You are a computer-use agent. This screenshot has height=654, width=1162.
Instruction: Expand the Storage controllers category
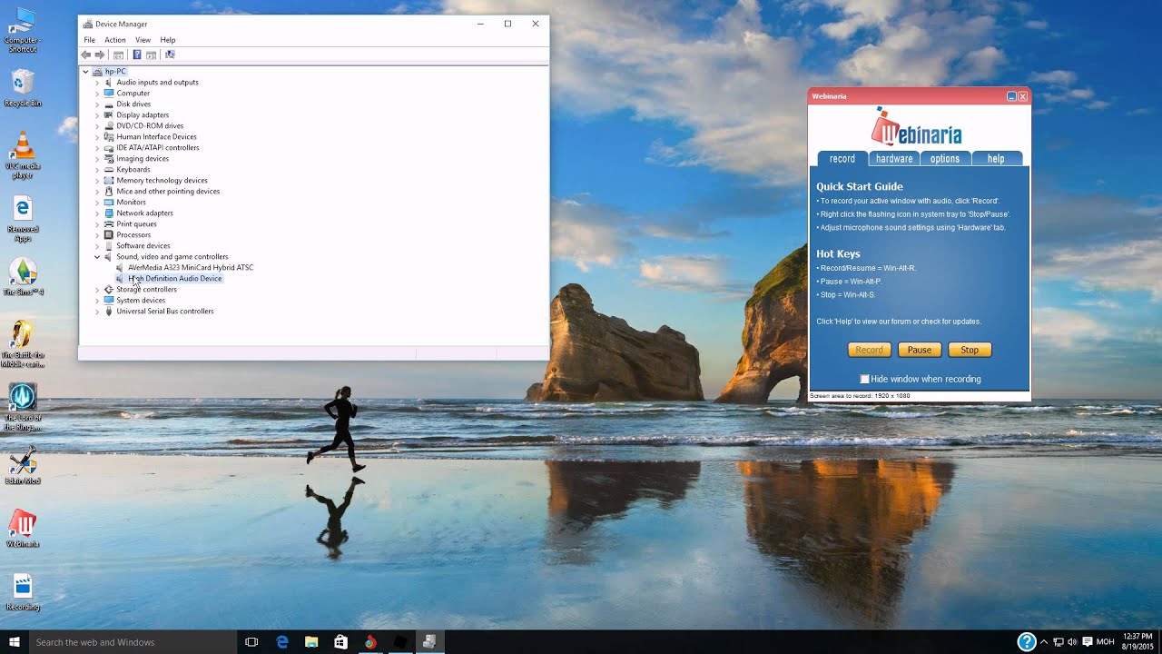pos(97,290)
